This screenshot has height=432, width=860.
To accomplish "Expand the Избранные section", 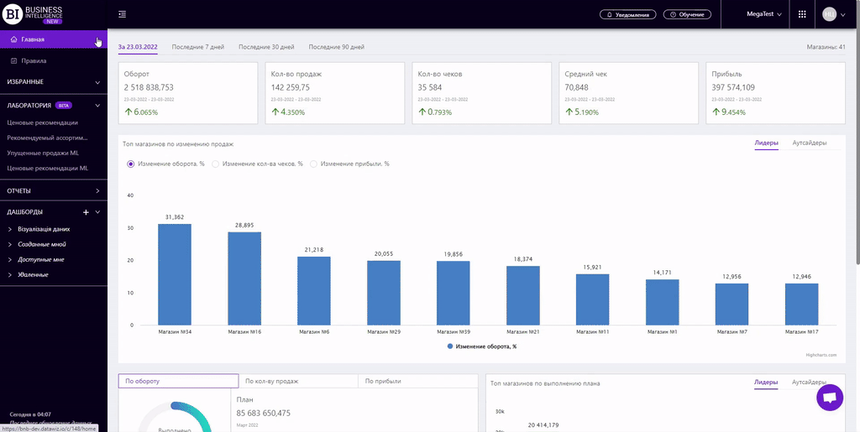I will coord(53,82).
